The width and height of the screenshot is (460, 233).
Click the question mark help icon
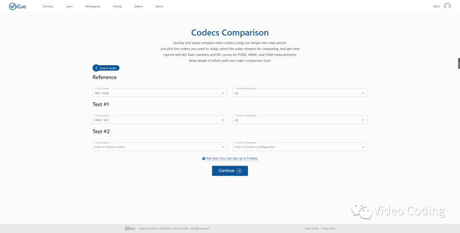coord(96,68)
